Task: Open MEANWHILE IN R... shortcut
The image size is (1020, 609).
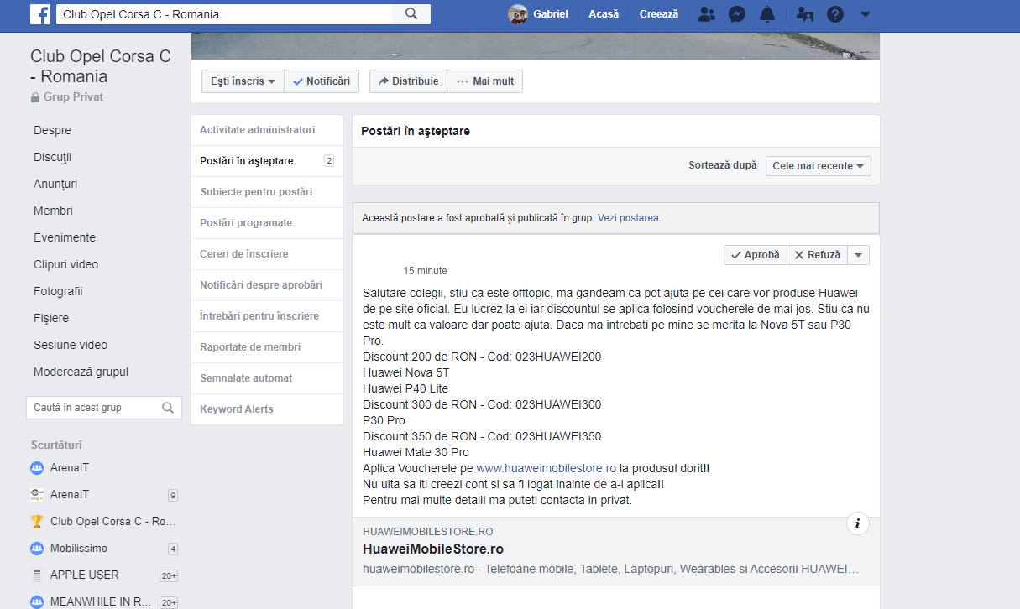Action: (x=102, y=601)
